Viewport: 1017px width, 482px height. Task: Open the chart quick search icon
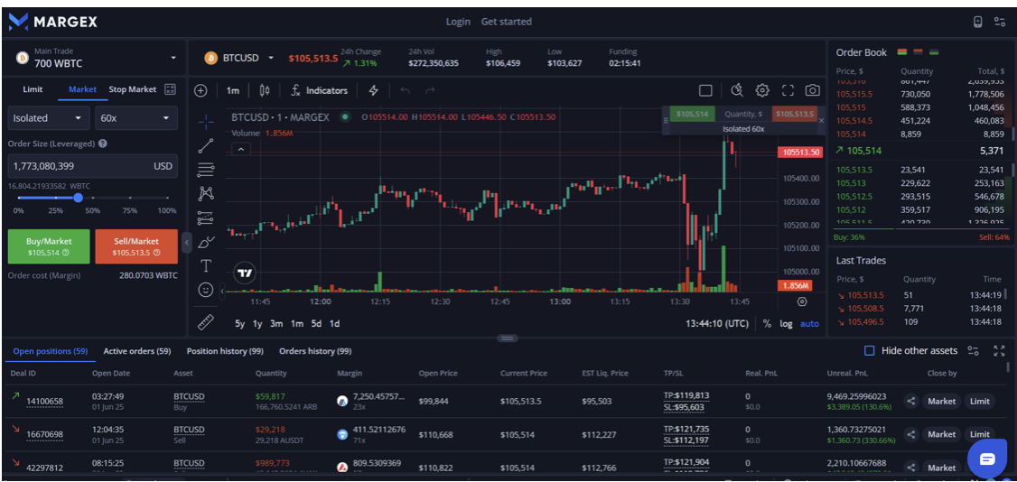point(737,90)
